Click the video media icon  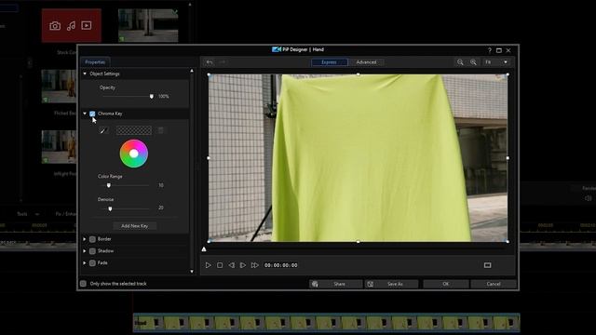click(87, 25)
